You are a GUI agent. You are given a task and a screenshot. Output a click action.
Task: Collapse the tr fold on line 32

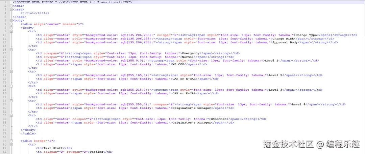tap(11, 115)
